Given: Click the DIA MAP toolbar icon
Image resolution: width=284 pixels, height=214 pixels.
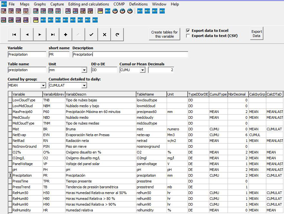Looking at the screenshot, I should point(4,11).
